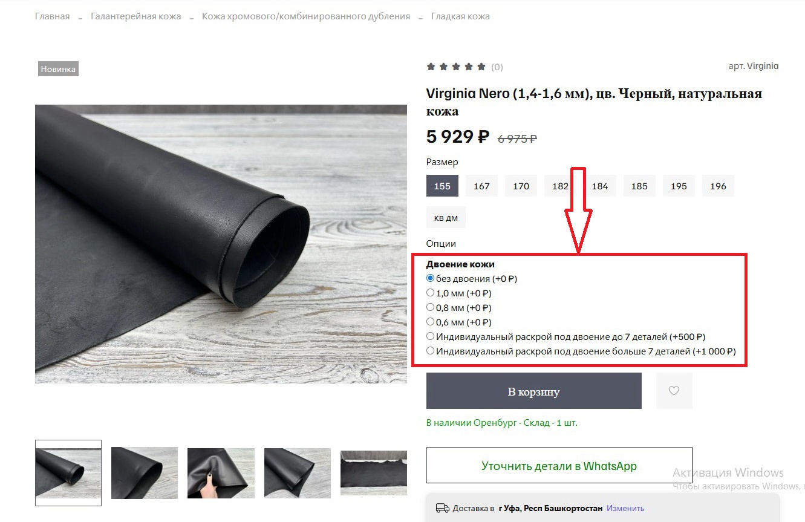
Task: Choose size 167
Action: point(481,186)
